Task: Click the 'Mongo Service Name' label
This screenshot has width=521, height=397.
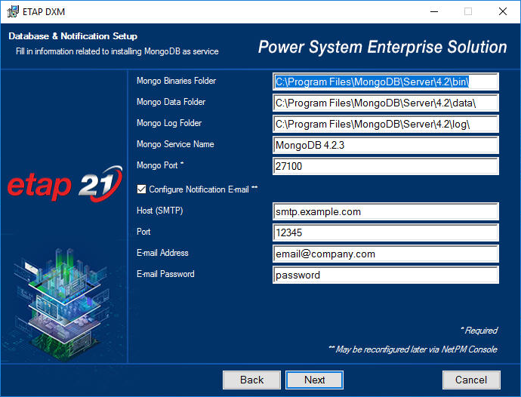Action: coord(175,144)
